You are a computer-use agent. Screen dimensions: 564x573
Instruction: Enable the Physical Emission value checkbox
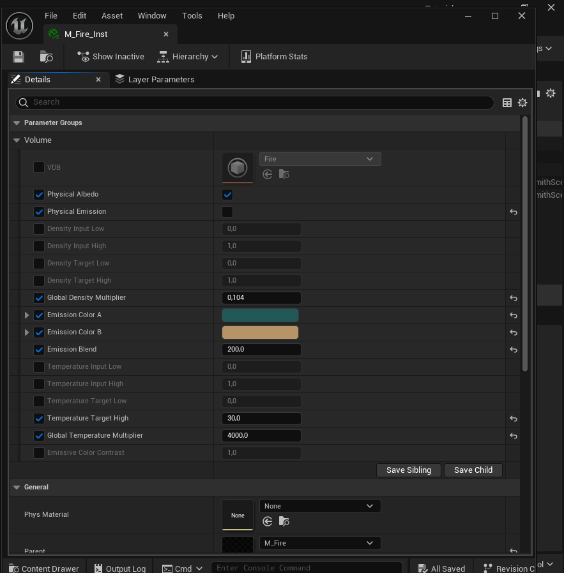[x=227, y=211]
